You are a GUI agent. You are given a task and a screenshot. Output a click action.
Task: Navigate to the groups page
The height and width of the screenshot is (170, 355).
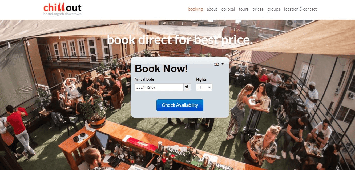click(x=274, y=9)
